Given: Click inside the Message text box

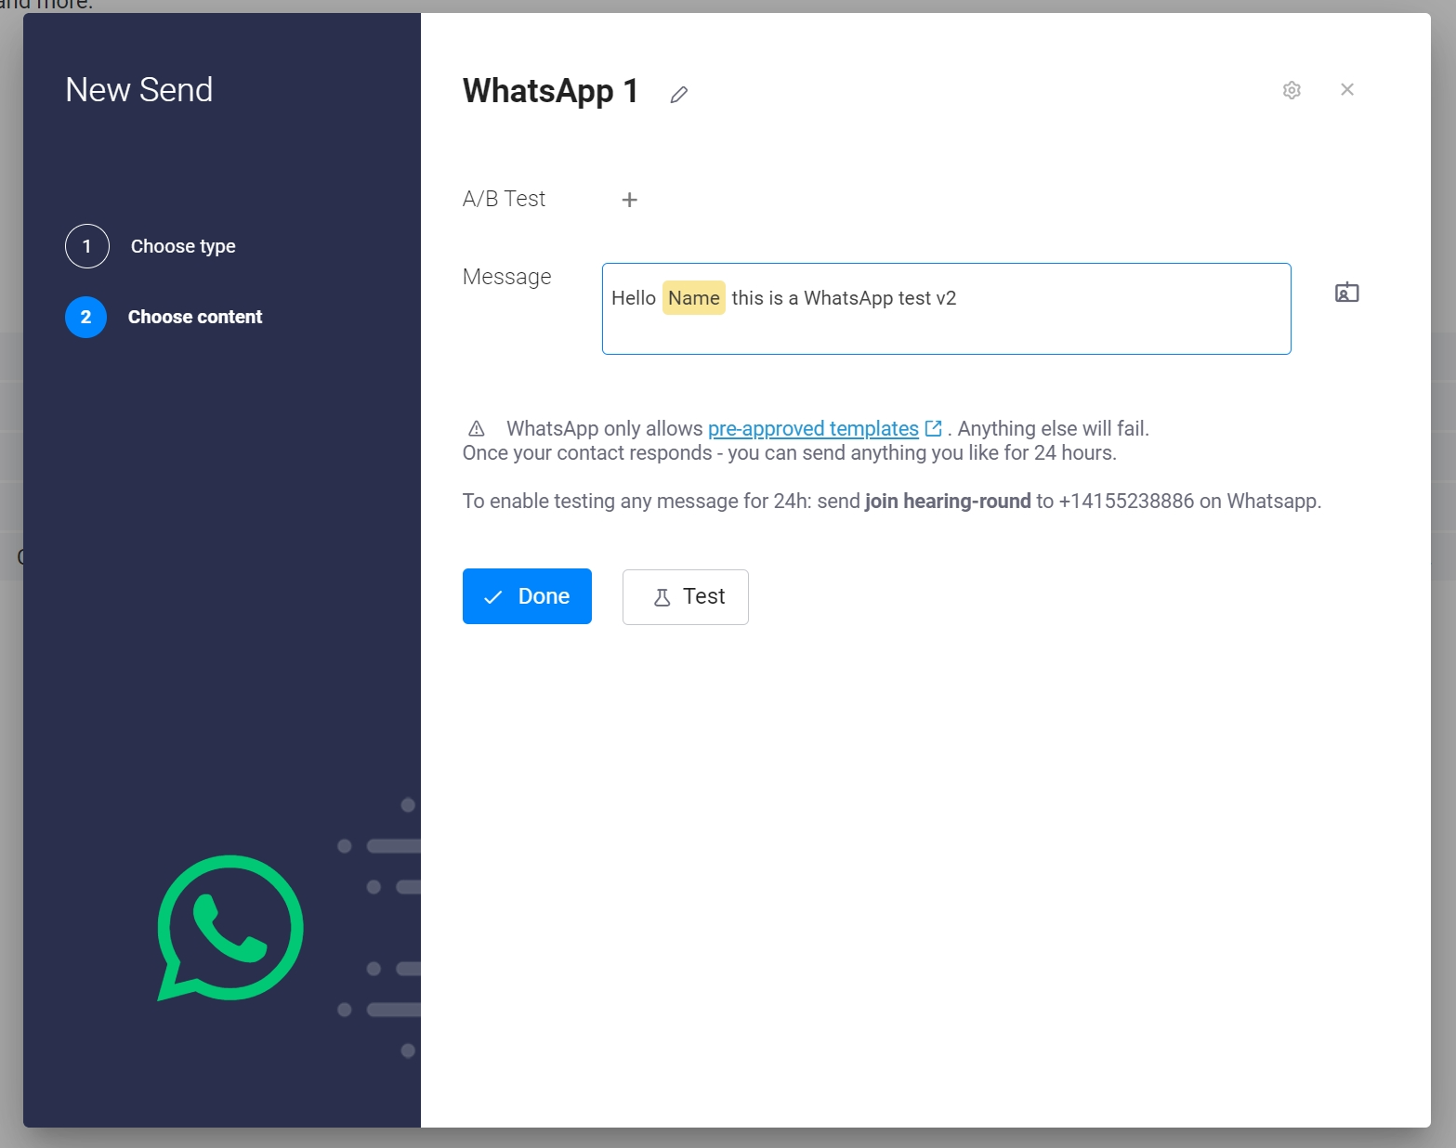Looking at the screenshot, I should point(946,308).
